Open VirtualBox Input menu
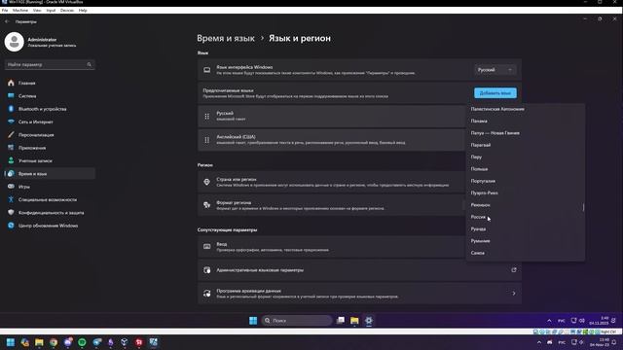Image resolution: width=623 pixels, height=350 pixels. tap(51, 11)
